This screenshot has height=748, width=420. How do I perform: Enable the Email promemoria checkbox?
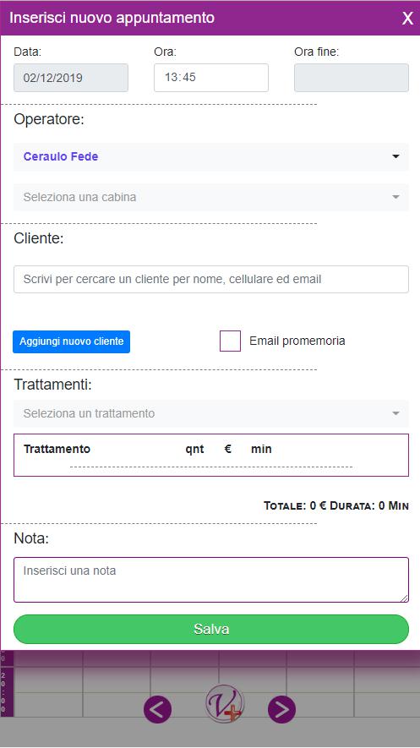[230, 341]
